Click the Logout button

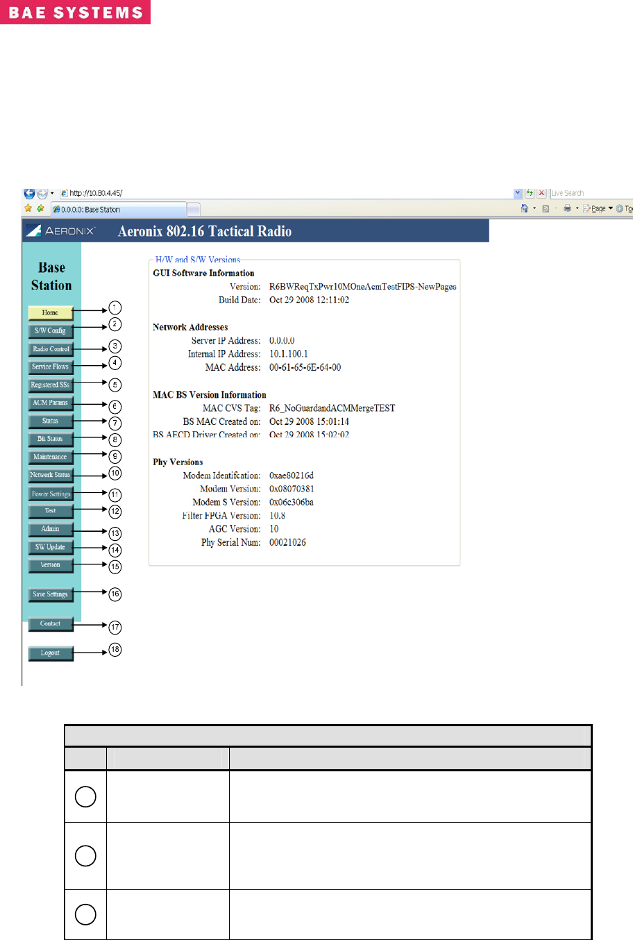50,653
